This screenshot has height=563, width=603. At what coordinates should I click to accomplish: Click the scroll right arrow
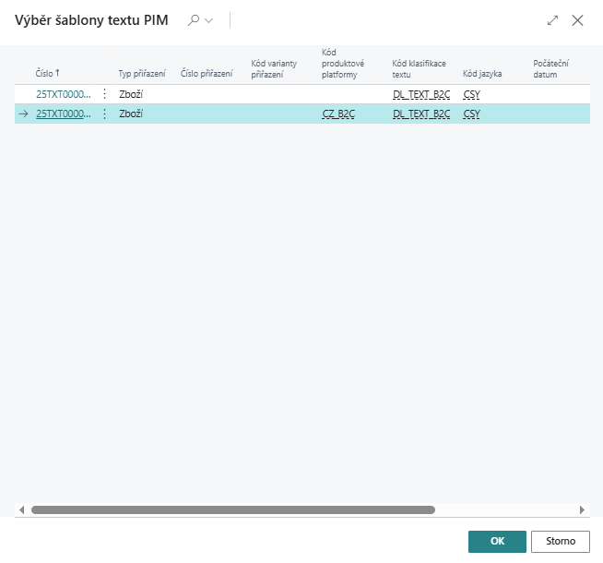click(582, 509)
